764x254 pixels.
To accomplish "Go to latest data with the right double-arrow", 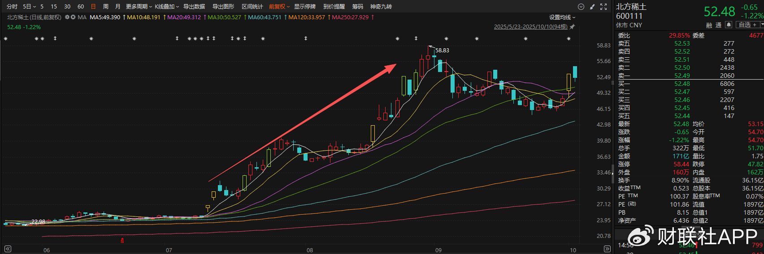I will click(607, 249).
